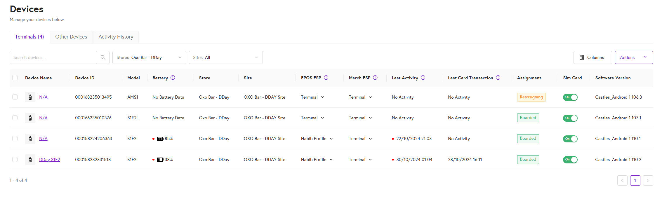Open the Stores: Oxo Bar - DDay dropdown

149,57
